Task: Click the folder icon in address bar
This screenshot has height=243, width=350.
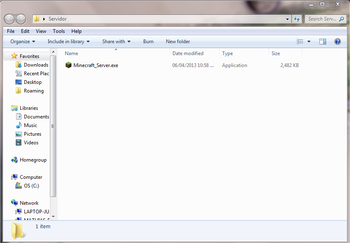Action: 37,19
